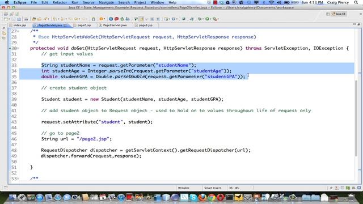363x204 pixels.
Task: Open the Run menu
Action: point(75,2)
